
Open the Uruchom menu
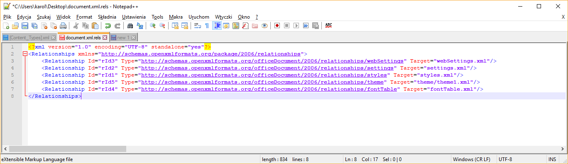(199, 17)
